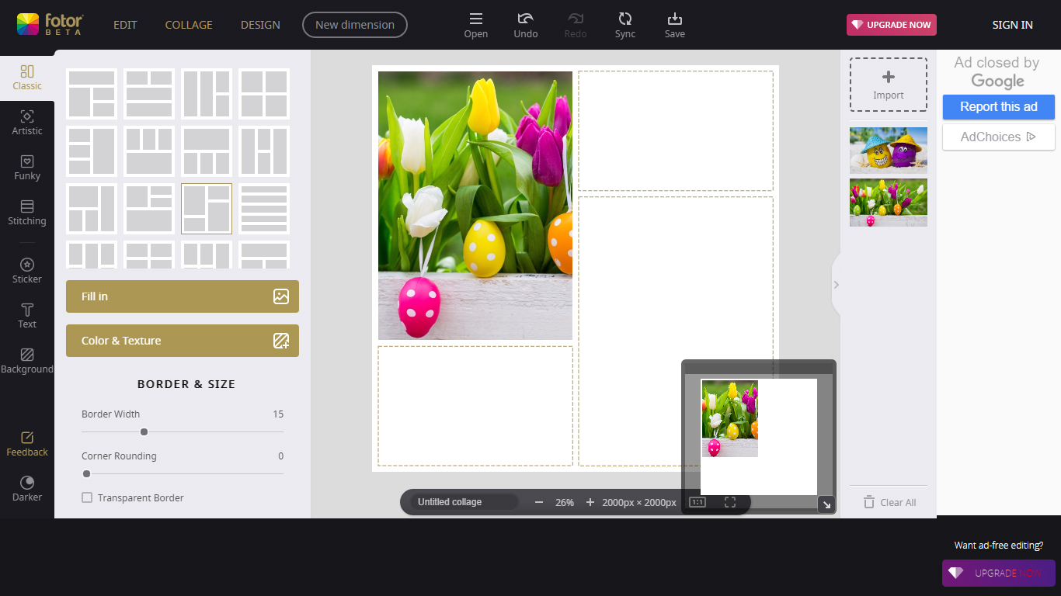Open the Sticker panel

click(27, 271)
